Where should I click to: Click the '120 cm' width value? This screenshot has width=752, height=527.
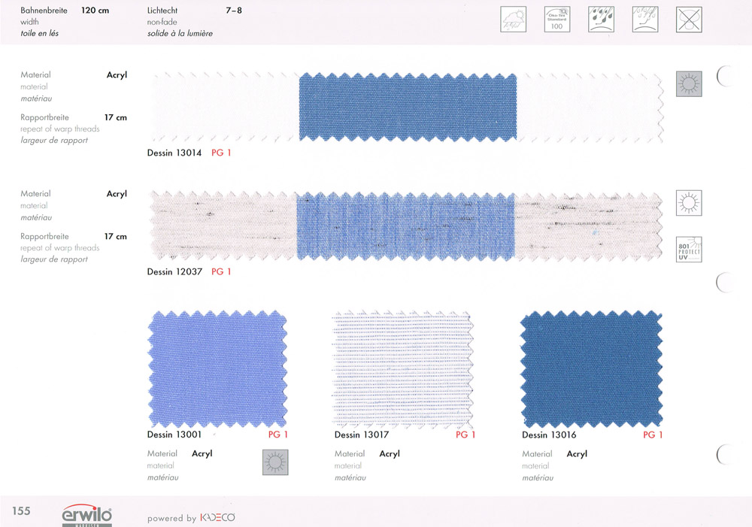click(95, 10)
